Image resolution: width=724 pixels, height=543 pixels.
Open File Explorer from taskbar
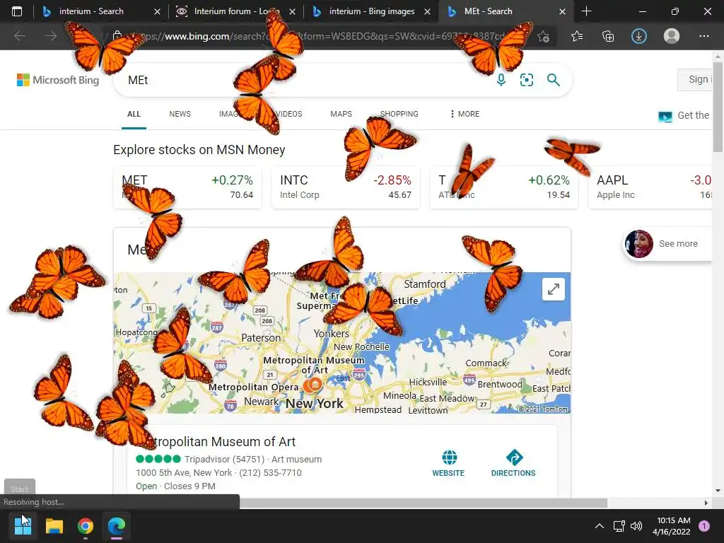(x=54, y=526)
